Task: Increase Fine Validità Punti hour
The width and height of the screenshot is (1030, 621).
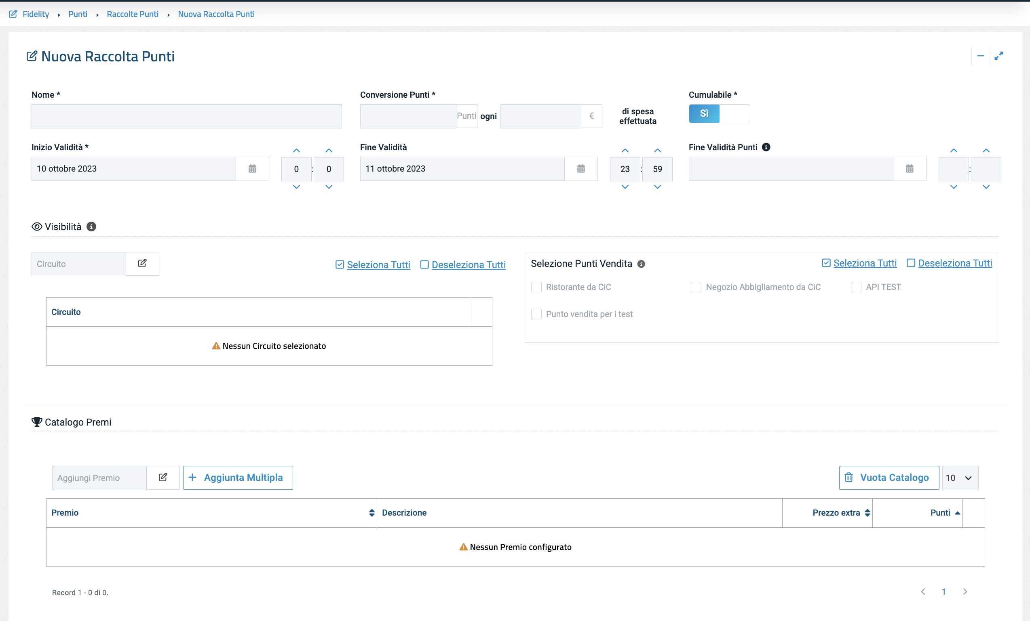Action: pyautogui.click(x=954, y=150)
